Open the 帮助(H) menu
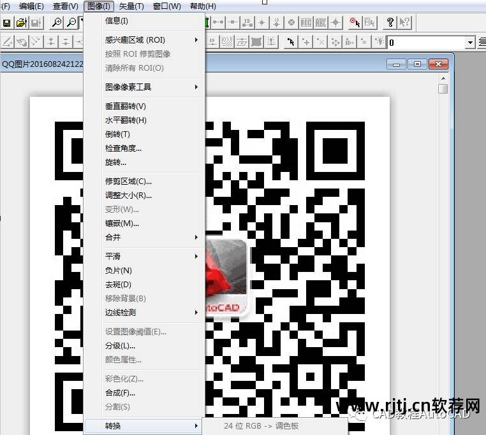Image resolution: width=486 pixels, height=435 pixels. (x=203, y=6)
